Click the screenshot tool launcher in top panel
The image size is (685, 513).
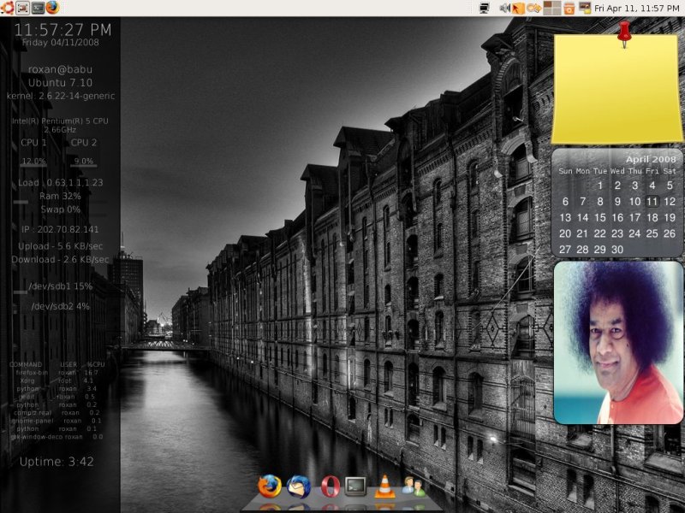(22, 8)
